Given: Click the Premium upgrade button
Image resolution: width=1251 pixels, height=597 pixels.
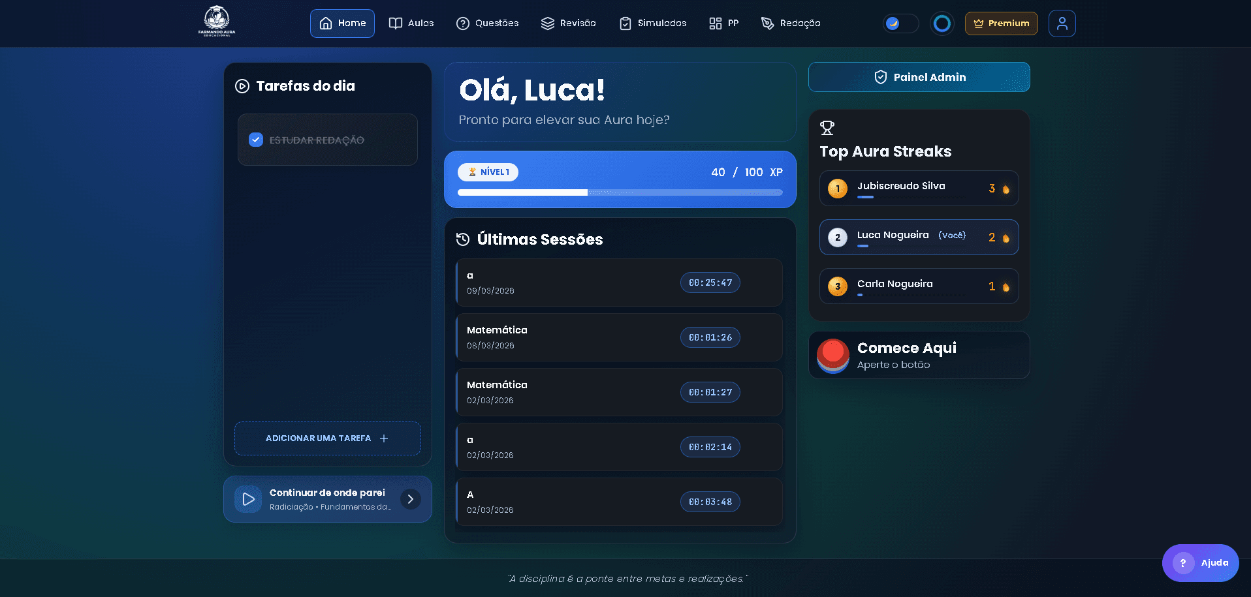Looking at the screenshot, I should [x=1001, y=23].
